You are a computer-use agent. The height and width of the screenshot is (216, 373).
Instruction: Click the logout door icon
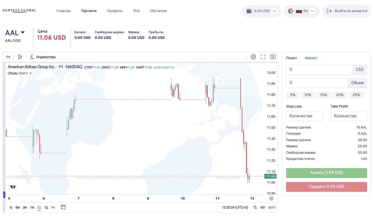329,11
